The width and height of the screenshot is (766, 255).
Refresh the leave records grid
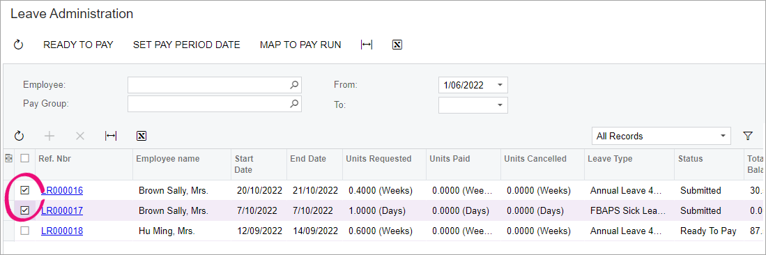pyautogui.click(x=19, y=136)
